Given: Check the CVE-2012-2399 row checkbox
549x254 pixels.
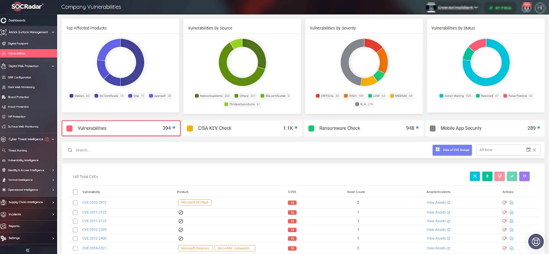Looking at the screenshot, I should 75,230.
